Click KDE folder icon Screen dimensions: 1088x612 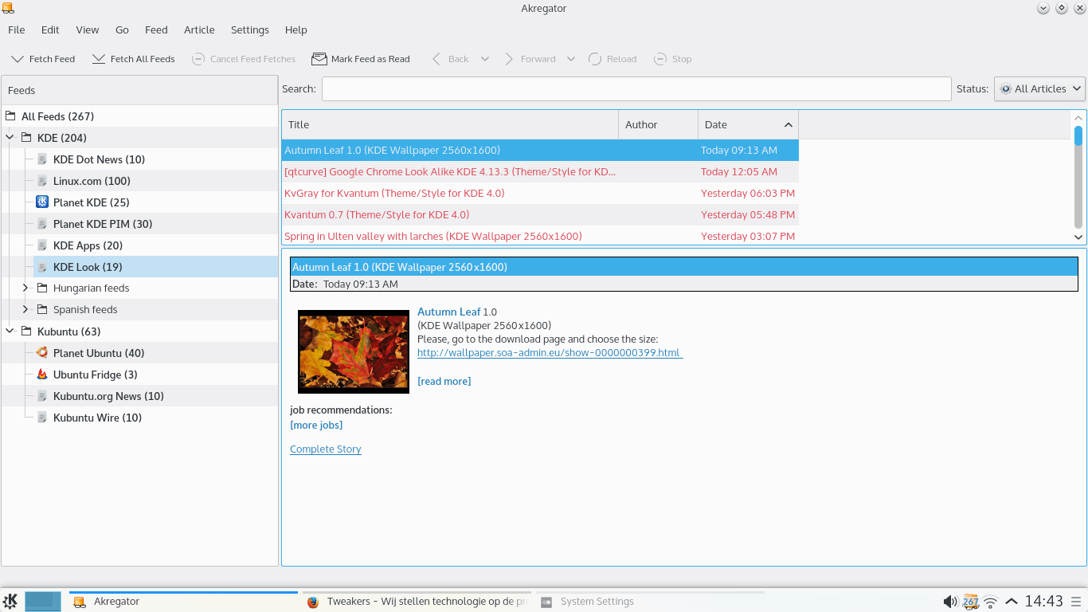[x=26, y=138]
